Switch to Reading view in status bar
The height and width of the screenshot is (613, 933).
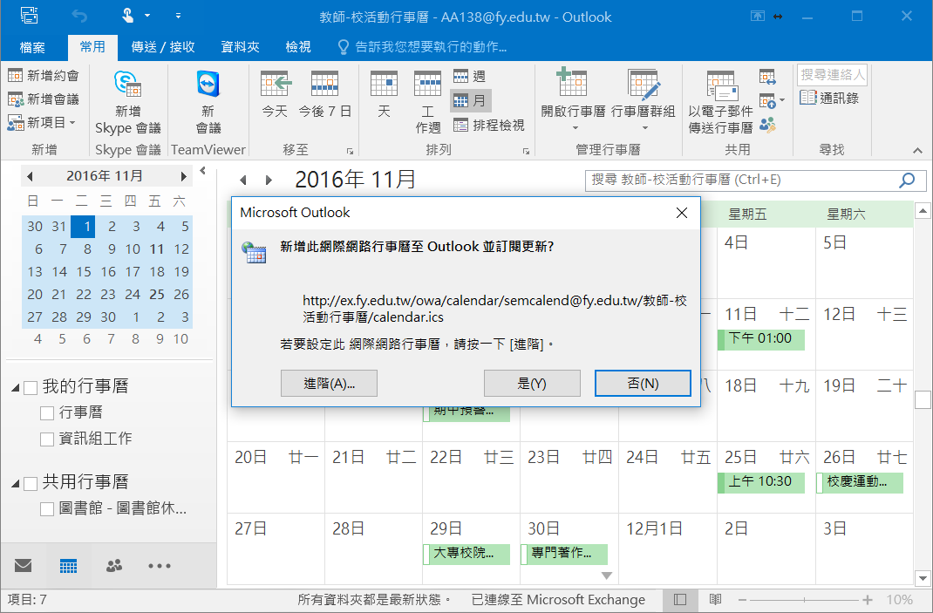[x=715, y=599]
